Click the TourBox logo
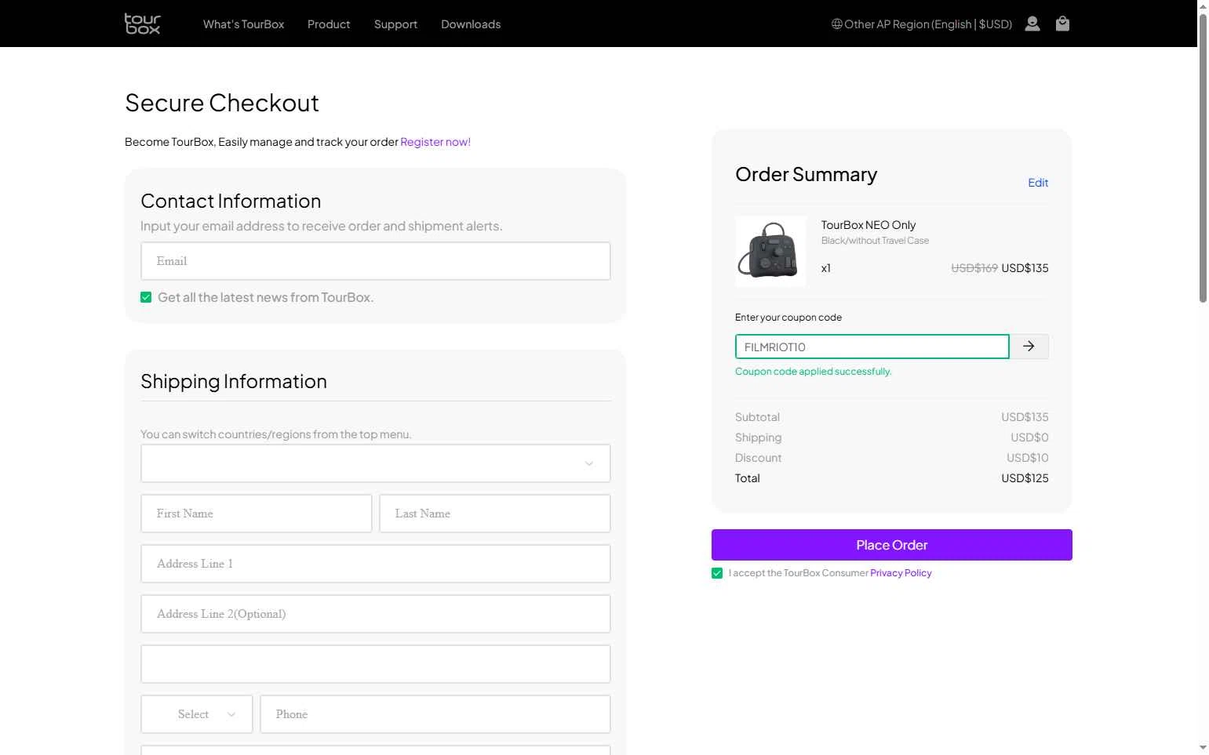 142,24
